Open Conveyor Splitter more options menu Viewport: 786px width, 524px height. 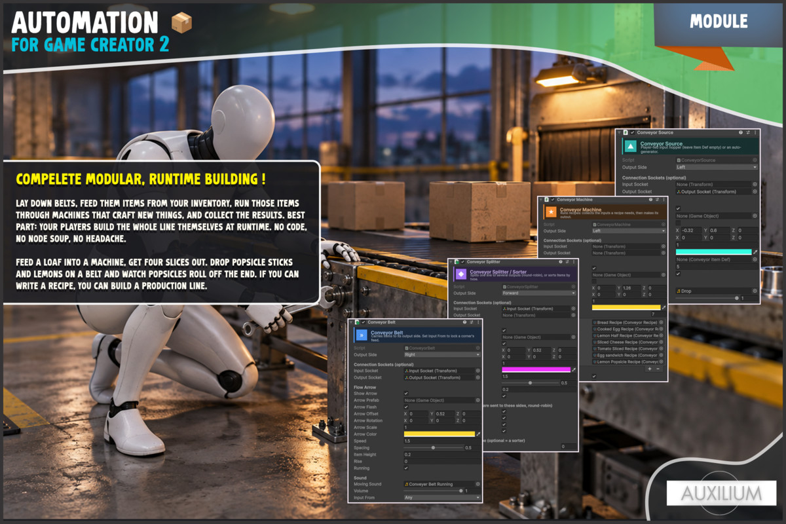pos(574,262)
